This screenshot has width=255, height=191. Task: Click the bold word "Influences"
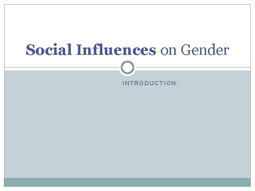pos(115,50)
